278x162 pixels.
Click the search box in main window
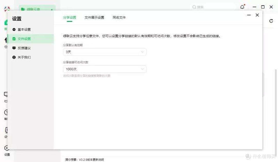(213, 7)
